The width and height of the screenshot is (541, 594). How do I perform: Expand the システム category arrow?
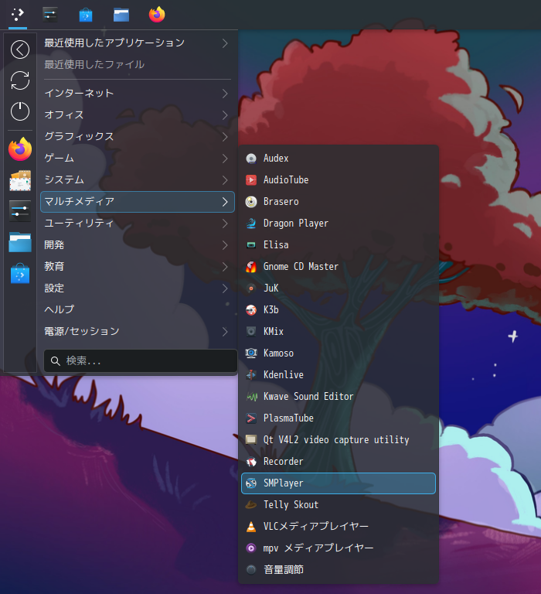point(225,180)
